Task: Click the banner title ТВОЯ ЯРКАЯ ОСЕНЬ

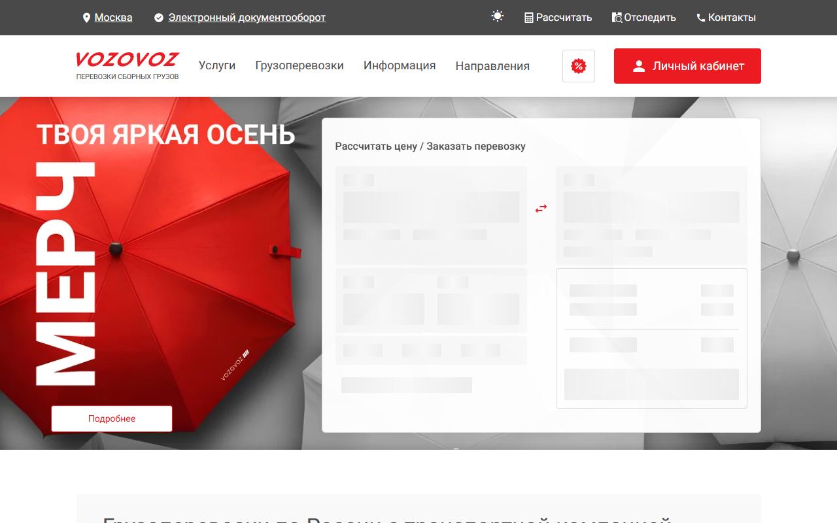Action: coord(165,134)
